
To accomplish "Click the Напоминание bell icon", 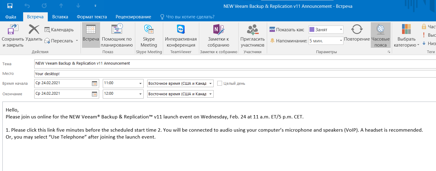I will [x=272, y=41].
